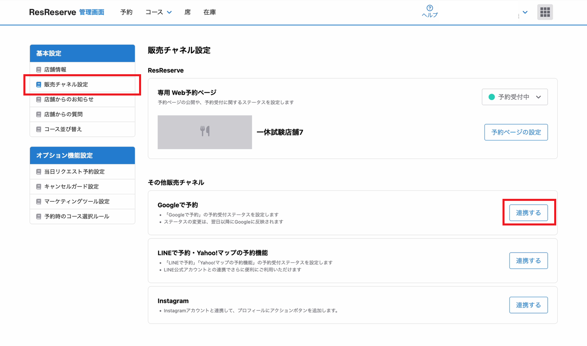Click the store name 一休試験店舗7

(280, 132)
